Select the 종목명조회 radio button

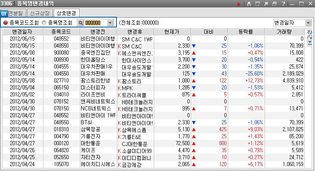[x=44, y=23]
